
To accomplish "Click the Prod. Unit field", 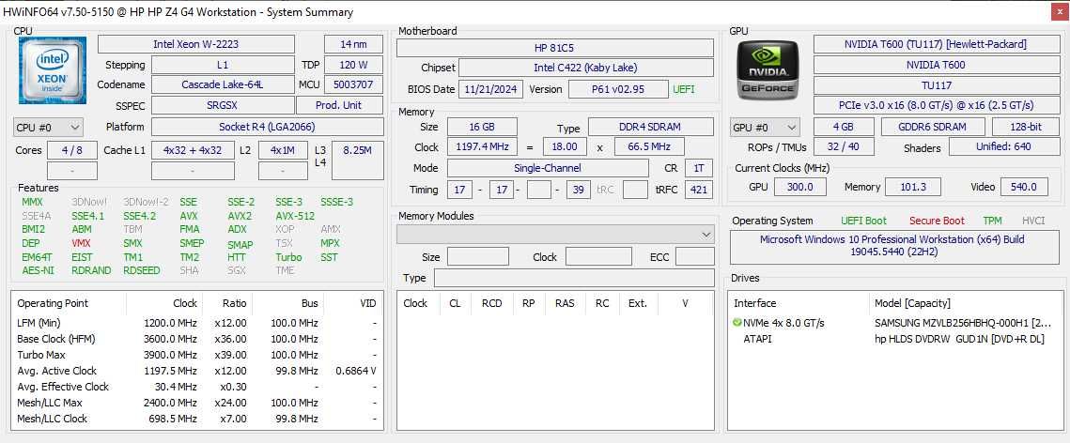I will pos(339,106).
